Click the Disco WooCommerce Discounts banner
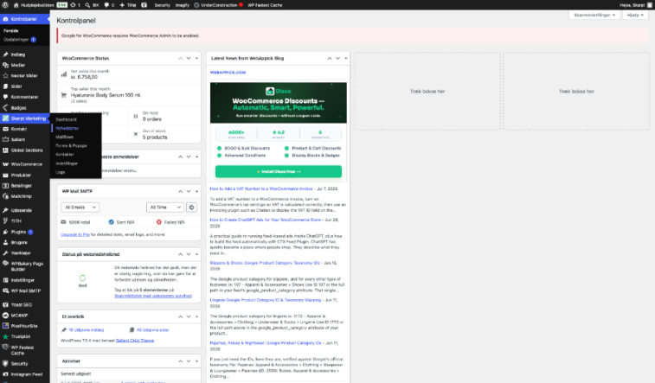 click(x=279, y=103)
